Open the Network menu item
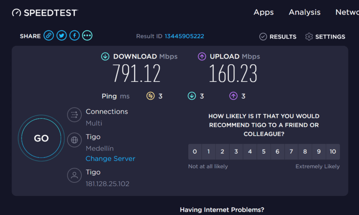 347,12
